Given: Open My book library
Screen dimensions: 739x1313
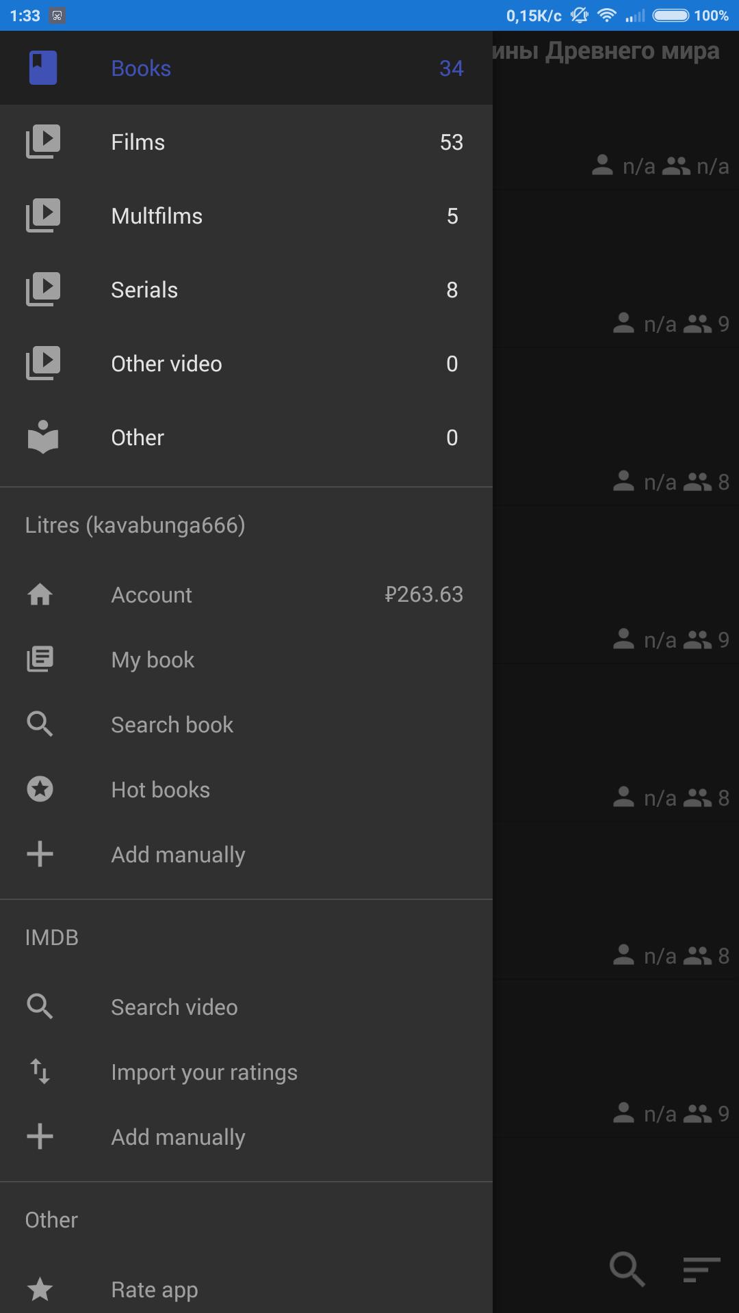Looking at the screenshot, I should pos(153,660).
